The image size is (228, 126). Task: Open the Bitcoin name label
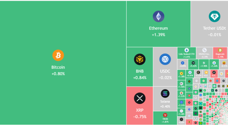[x=58, y=67]
